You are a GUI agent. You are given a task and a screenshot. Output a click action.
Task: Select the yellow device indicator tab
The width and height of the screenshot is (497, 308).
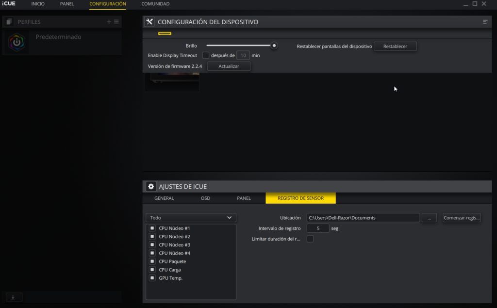(x=165, y=33)
